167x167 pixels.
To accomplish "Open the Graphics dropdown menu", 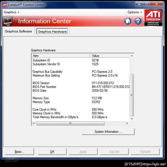I will (x=11, y=12).
